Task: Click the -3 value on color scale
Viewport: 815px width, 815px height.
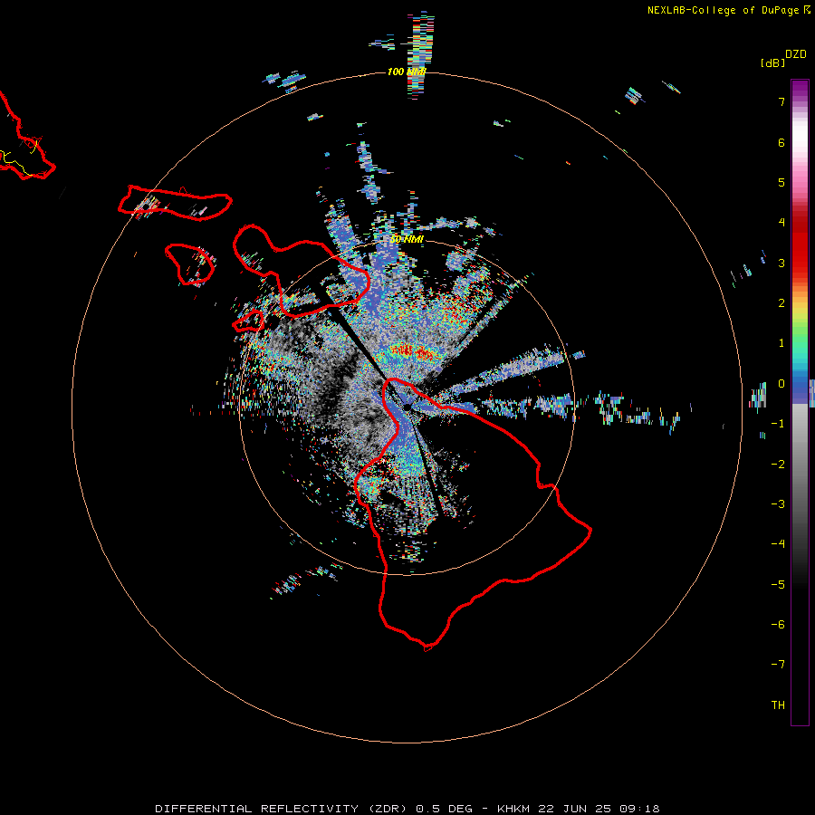Action: point(778,504)
